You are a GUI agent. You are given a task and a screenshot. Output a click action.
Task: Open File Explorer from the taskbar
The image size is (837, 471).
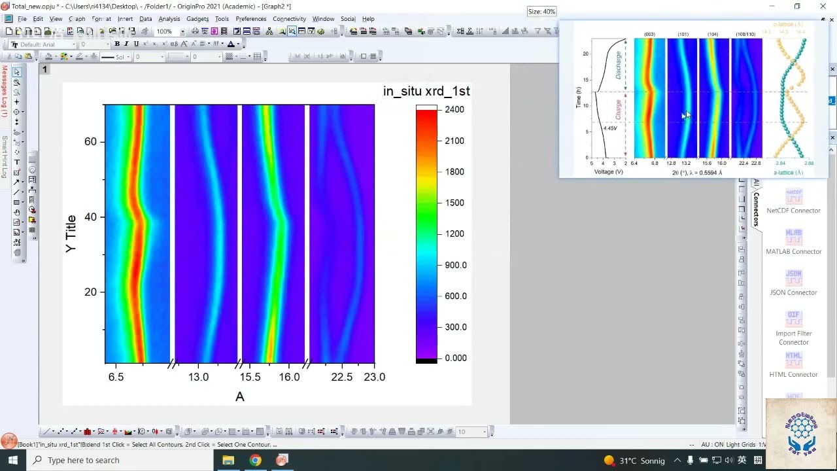click(228, 461)
